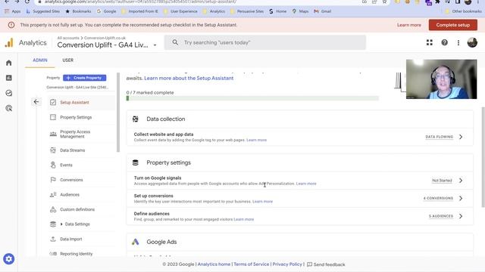This screenshot has width=485, height=272.
Task: Open the Home icon in left rail
Action: point(8,63)
